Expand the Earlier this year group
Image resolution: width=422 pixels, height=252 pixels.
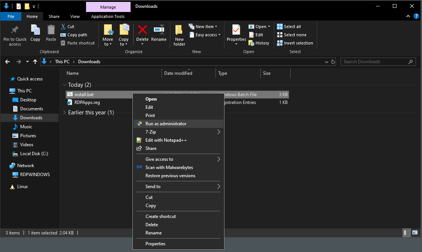tap(65, 113)
